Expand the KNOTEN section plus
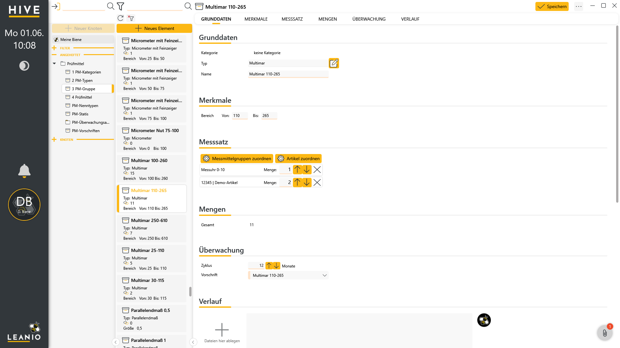Viewport: 620px width, 348px height. click(x=54, y=140)
